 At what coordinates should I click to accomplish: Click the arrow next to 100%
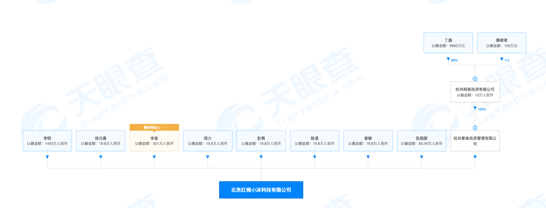[475, 108]
